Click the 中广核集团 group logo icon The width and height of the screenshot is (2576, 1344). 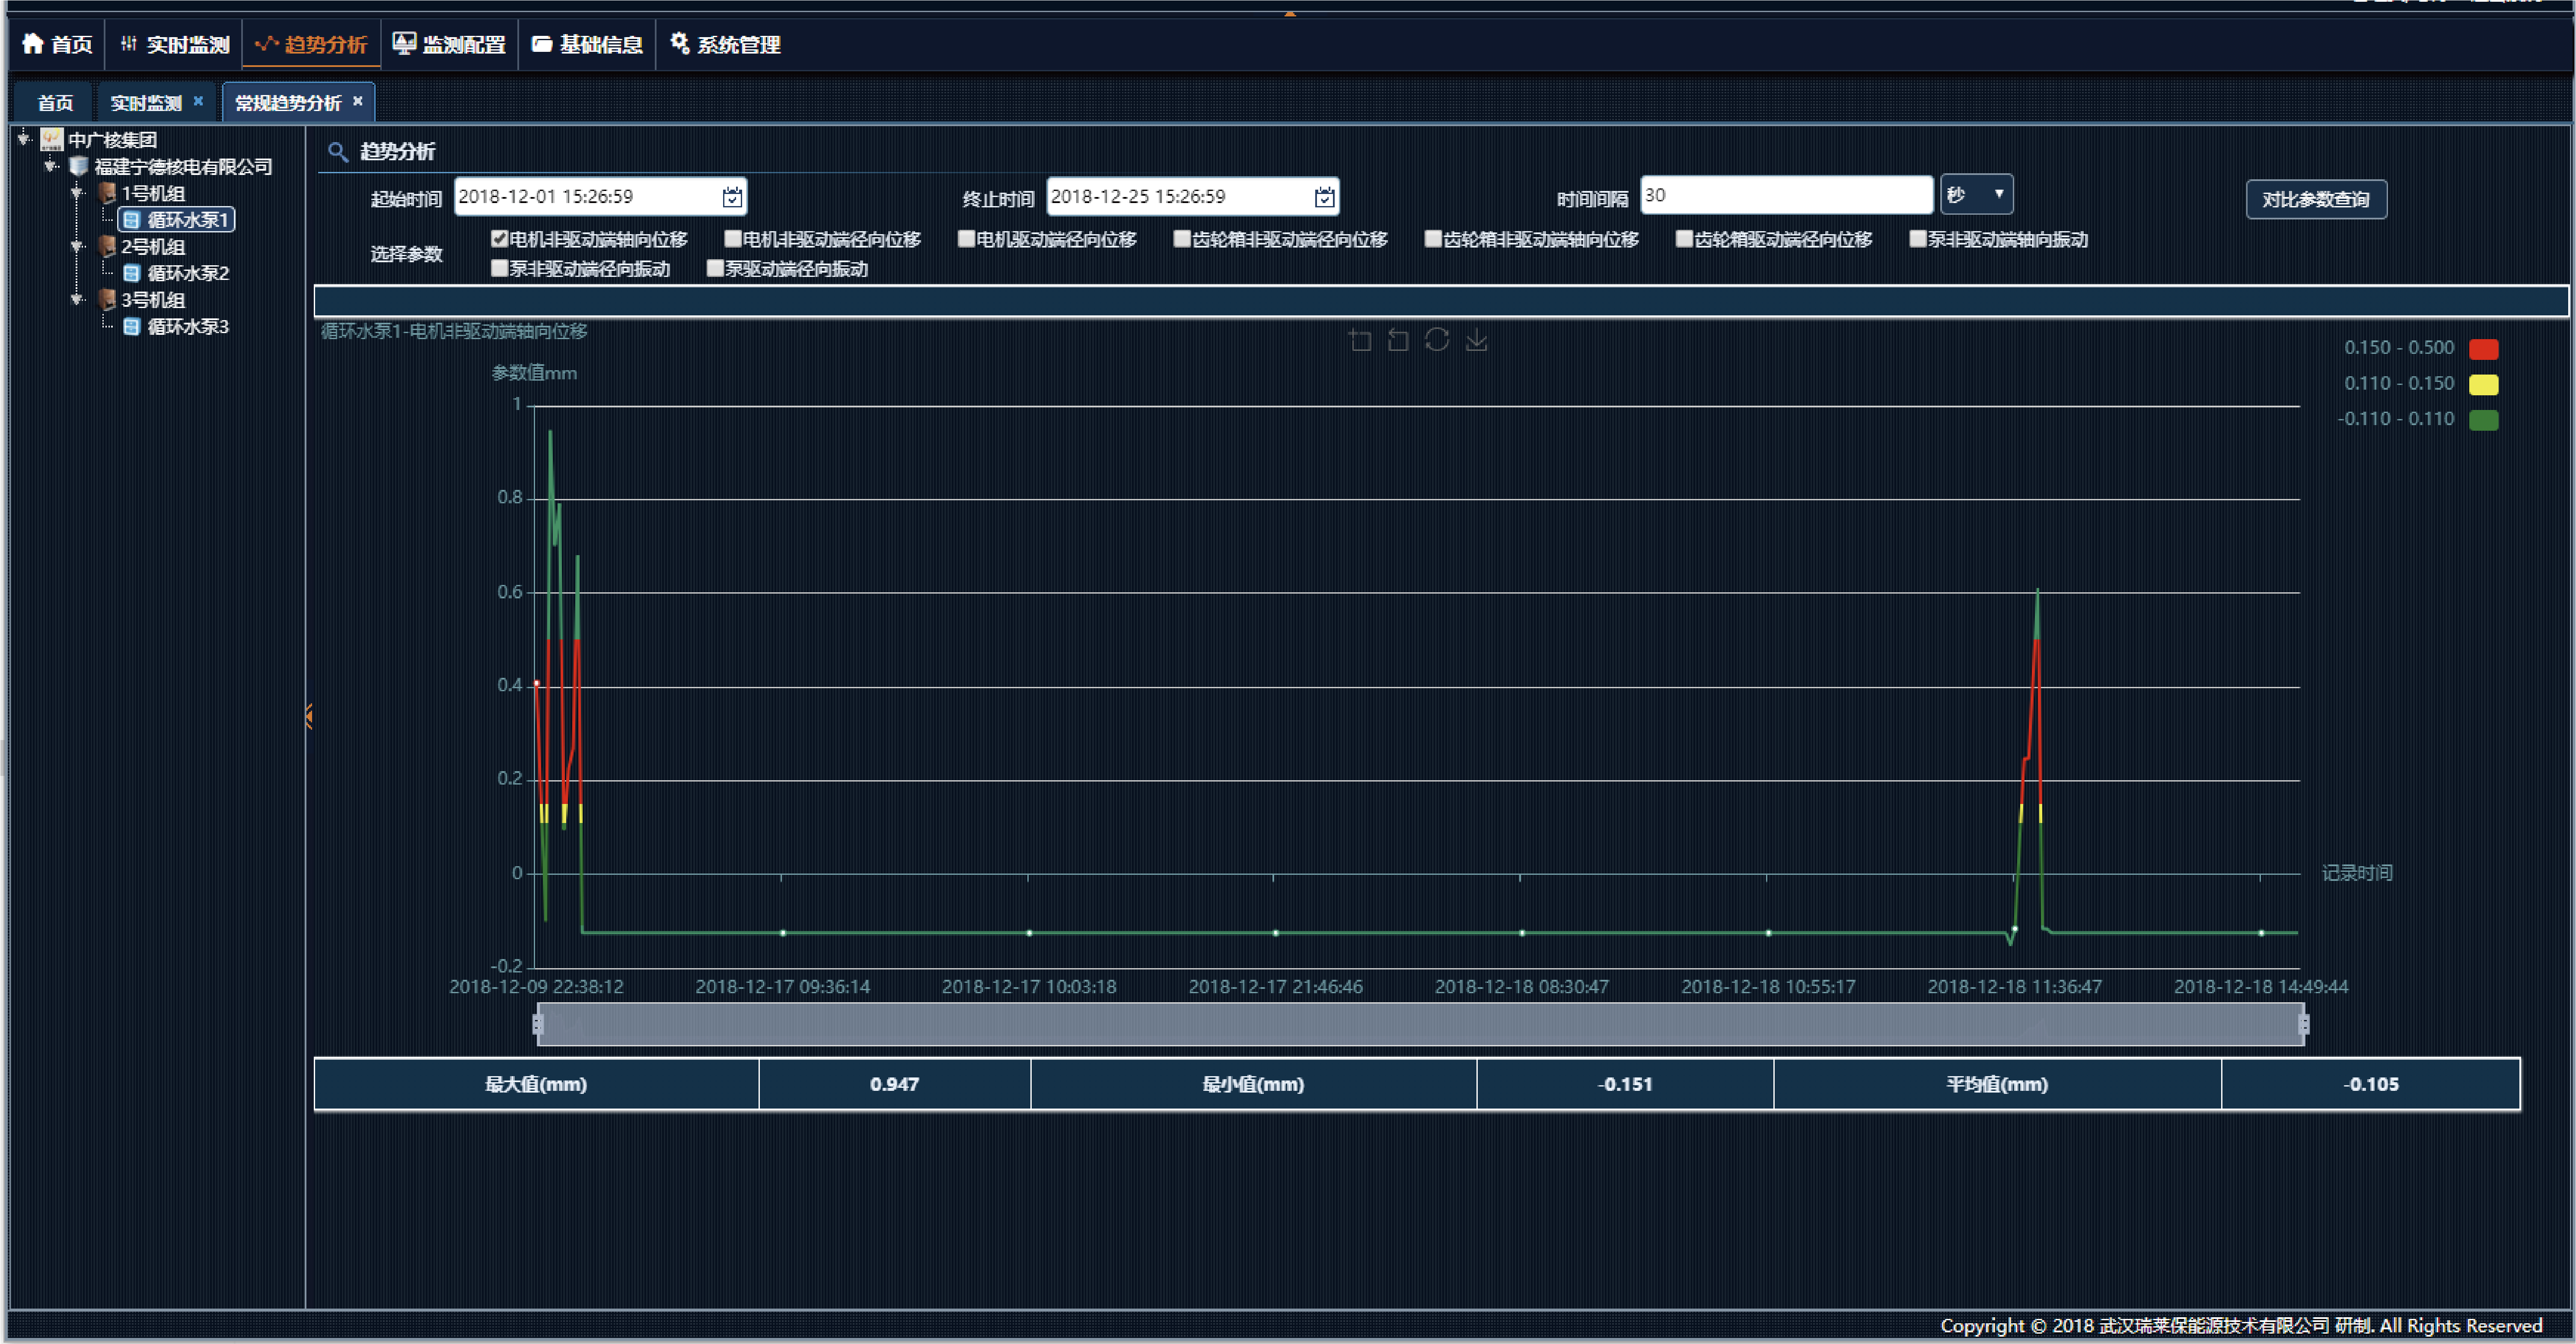click(51, 139)
